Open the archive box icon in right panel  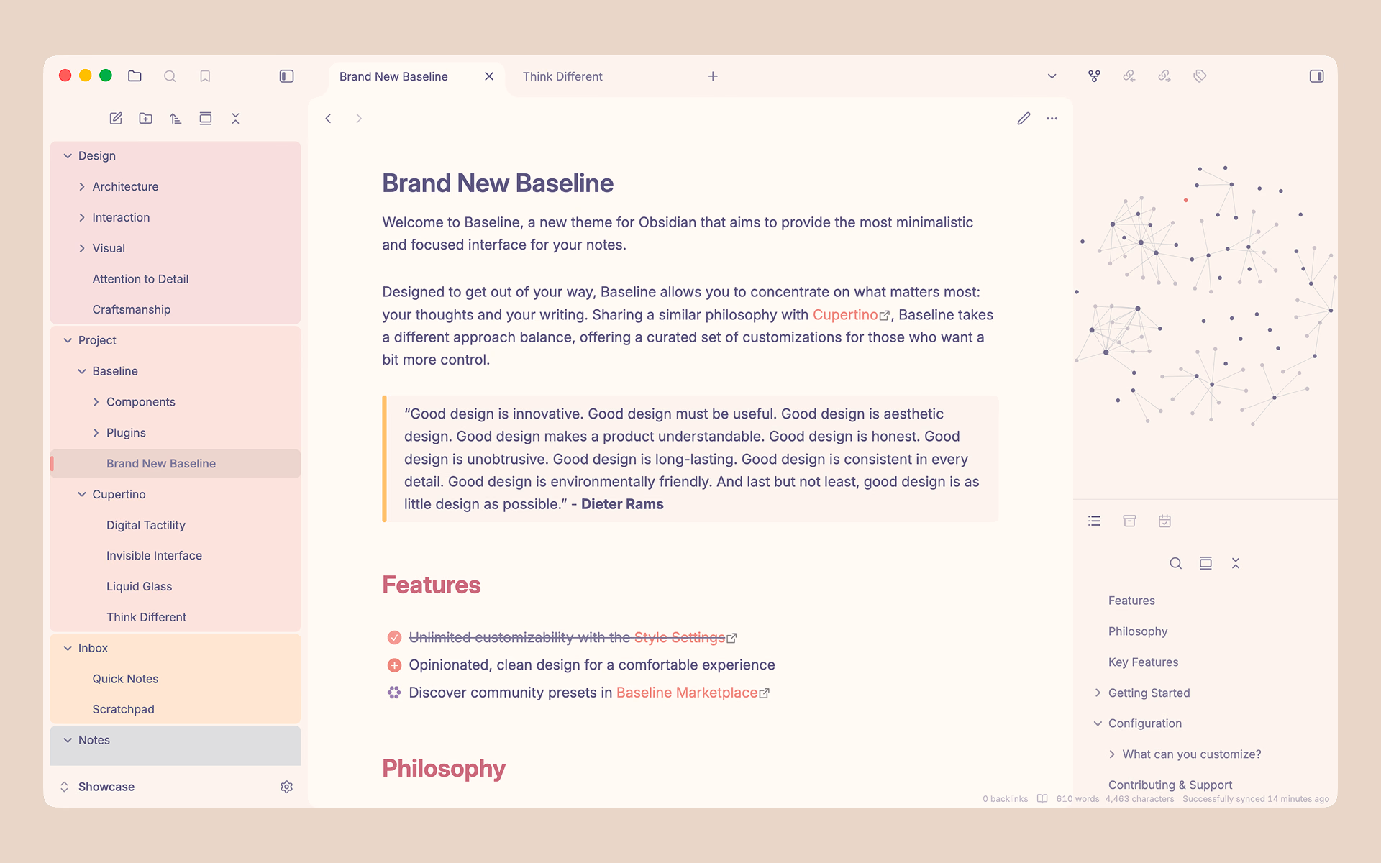pos(1129,521)
